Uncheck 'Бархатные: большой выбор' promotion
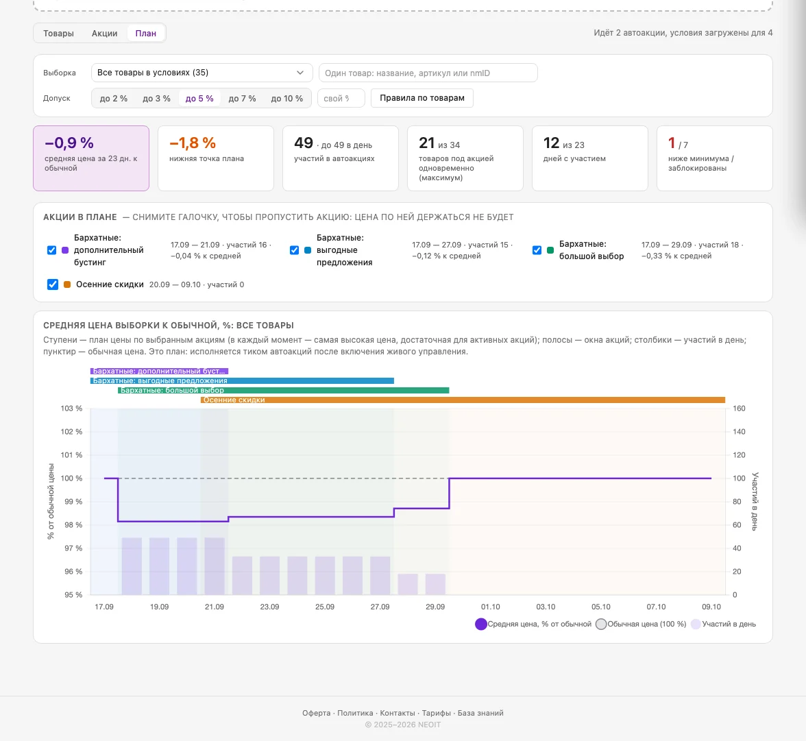The height and width of the screenshot is (741, 806). click(537, 250)
